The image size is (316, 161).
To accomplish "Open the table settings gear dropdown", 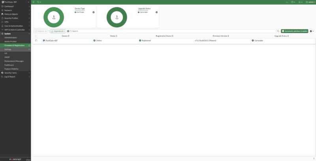I will tap(312, 31).
